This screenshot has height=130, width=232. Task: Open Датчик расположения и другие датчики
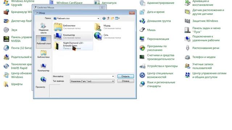(x=204, y=12)
